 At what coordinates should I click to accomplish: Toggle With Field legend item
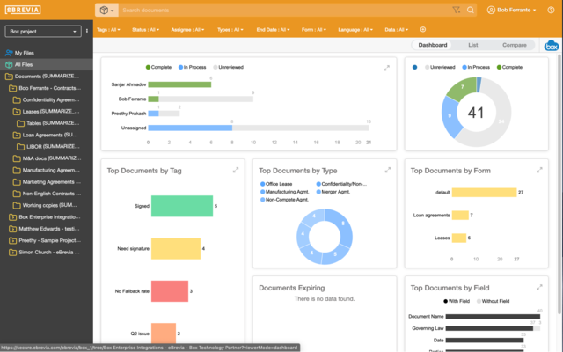(x=457, y=301)
